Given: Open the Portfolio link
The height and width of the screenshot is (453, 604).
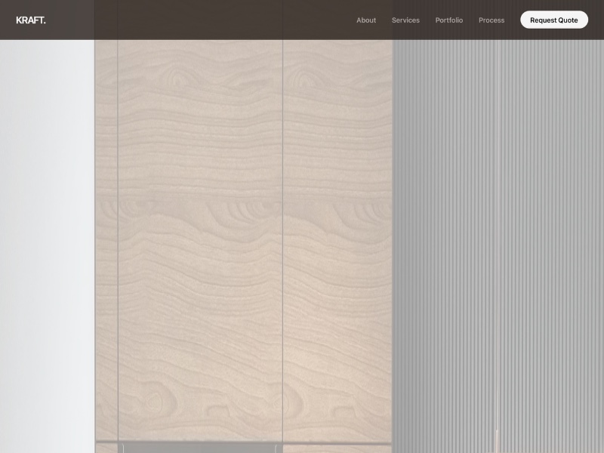Looking at the screenshot, I should coord(449,20).
